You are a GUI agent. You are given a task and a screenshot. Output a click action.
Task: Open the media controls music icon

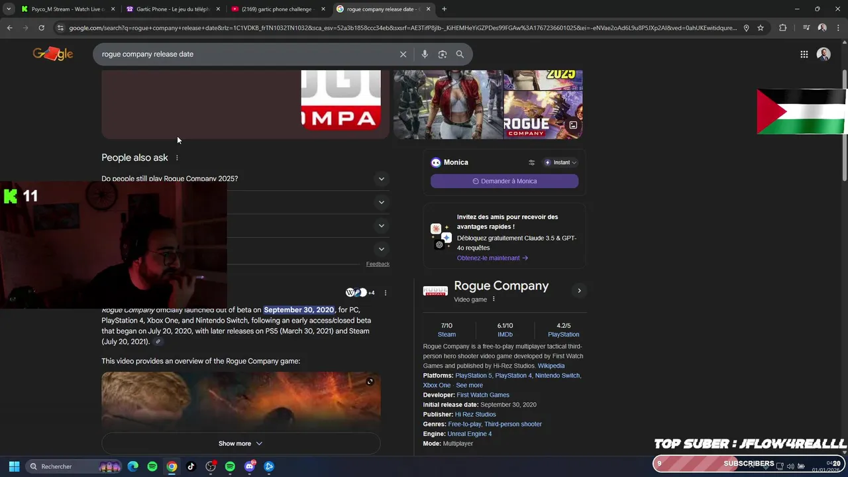tap(806, 28)
